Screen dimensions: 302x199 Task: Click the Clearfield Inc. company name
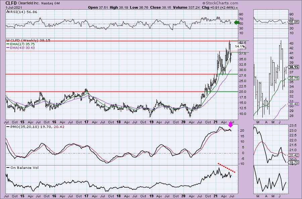(30, 3)
